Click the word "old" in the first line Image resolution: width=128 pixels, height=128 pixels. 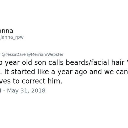(x=27, y=62)
